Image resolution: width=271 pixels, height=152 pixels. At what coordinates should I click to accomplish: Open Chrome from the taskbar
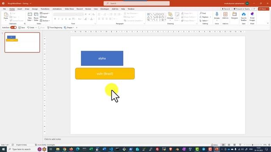(64, 149)
